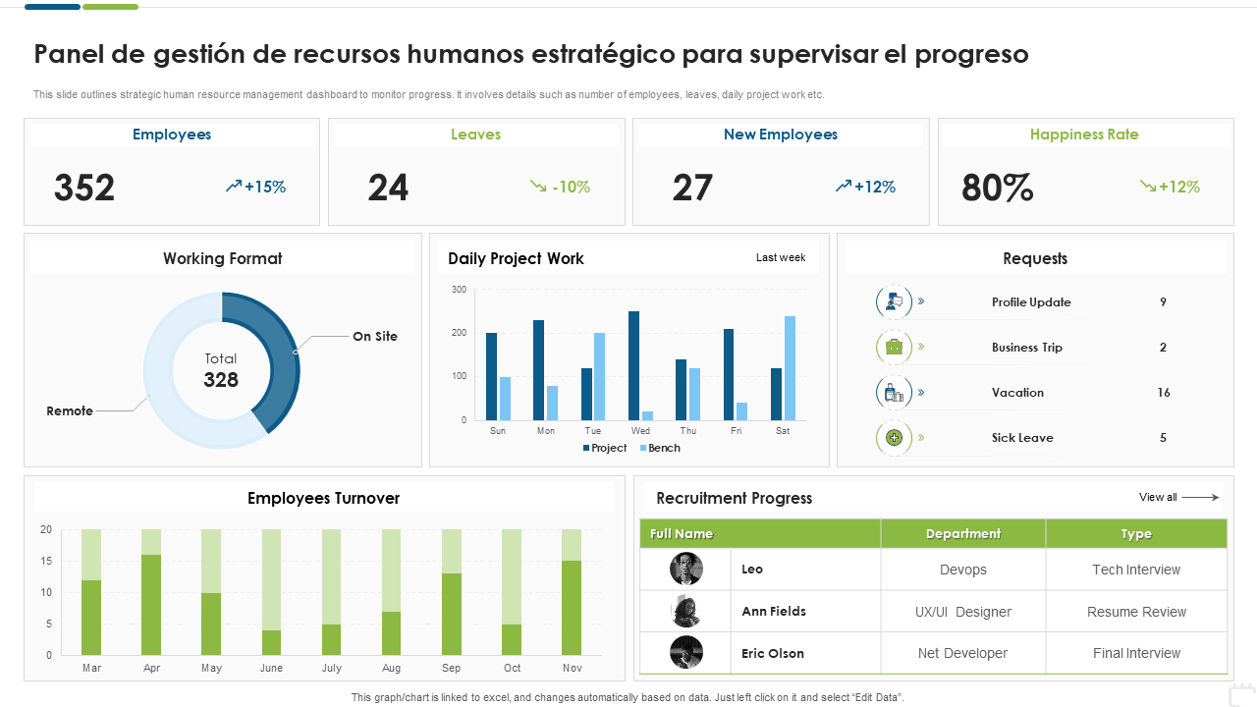The height and width of the screenshot is (707, 1257).
Task: Click the Nov turnover bar
Action: (x=572, y=608)
